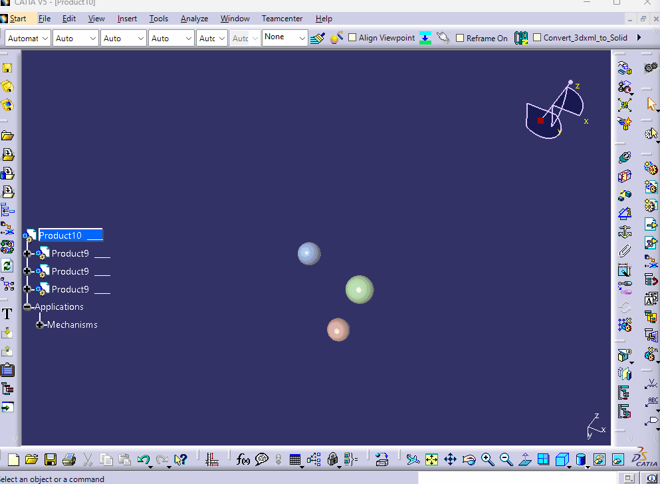Click the orange sphere in the viewport
Image resolution: width=660 pixels, height=484 pixels.
pos(338,330)
